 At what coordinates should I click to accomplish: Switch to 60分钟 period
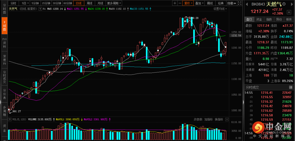click(67, 3)
